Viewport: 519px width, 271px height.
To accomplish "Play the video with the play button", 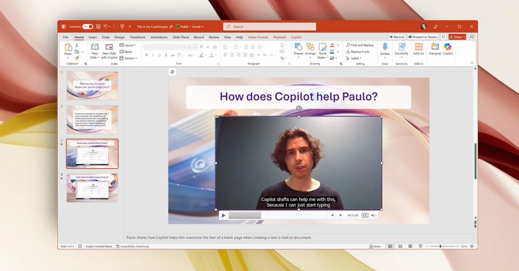I will click(223, 215).
